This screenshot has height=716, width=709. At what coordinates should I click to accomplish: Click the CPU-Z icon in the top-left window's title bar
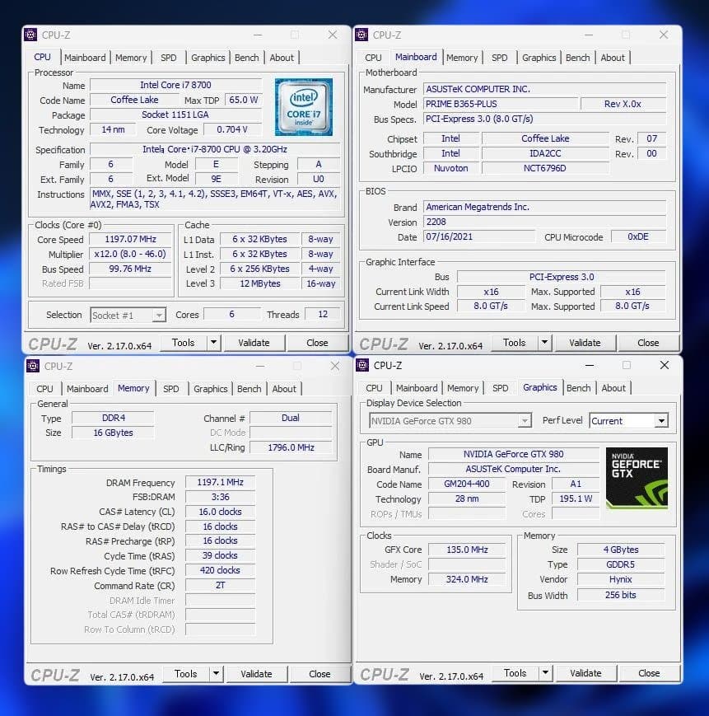click(x=31, y=35)
